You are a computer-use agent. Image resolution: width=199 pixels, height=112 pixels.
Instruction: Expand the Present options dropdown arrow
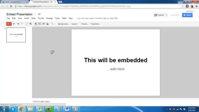pos(167,15)
